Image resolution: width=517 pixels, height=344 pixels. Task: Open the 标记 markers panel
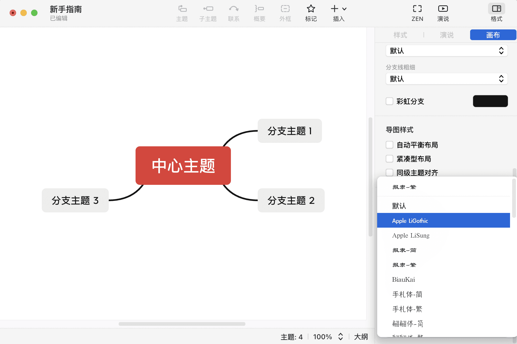(x=311, y=13)
